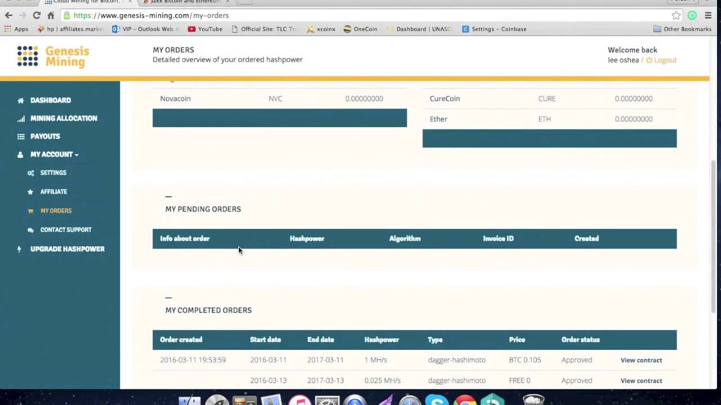Screen dimensions: 721x405
Task: Open the Settings - Coinbase bookmark
Action: tap(494, 29)
